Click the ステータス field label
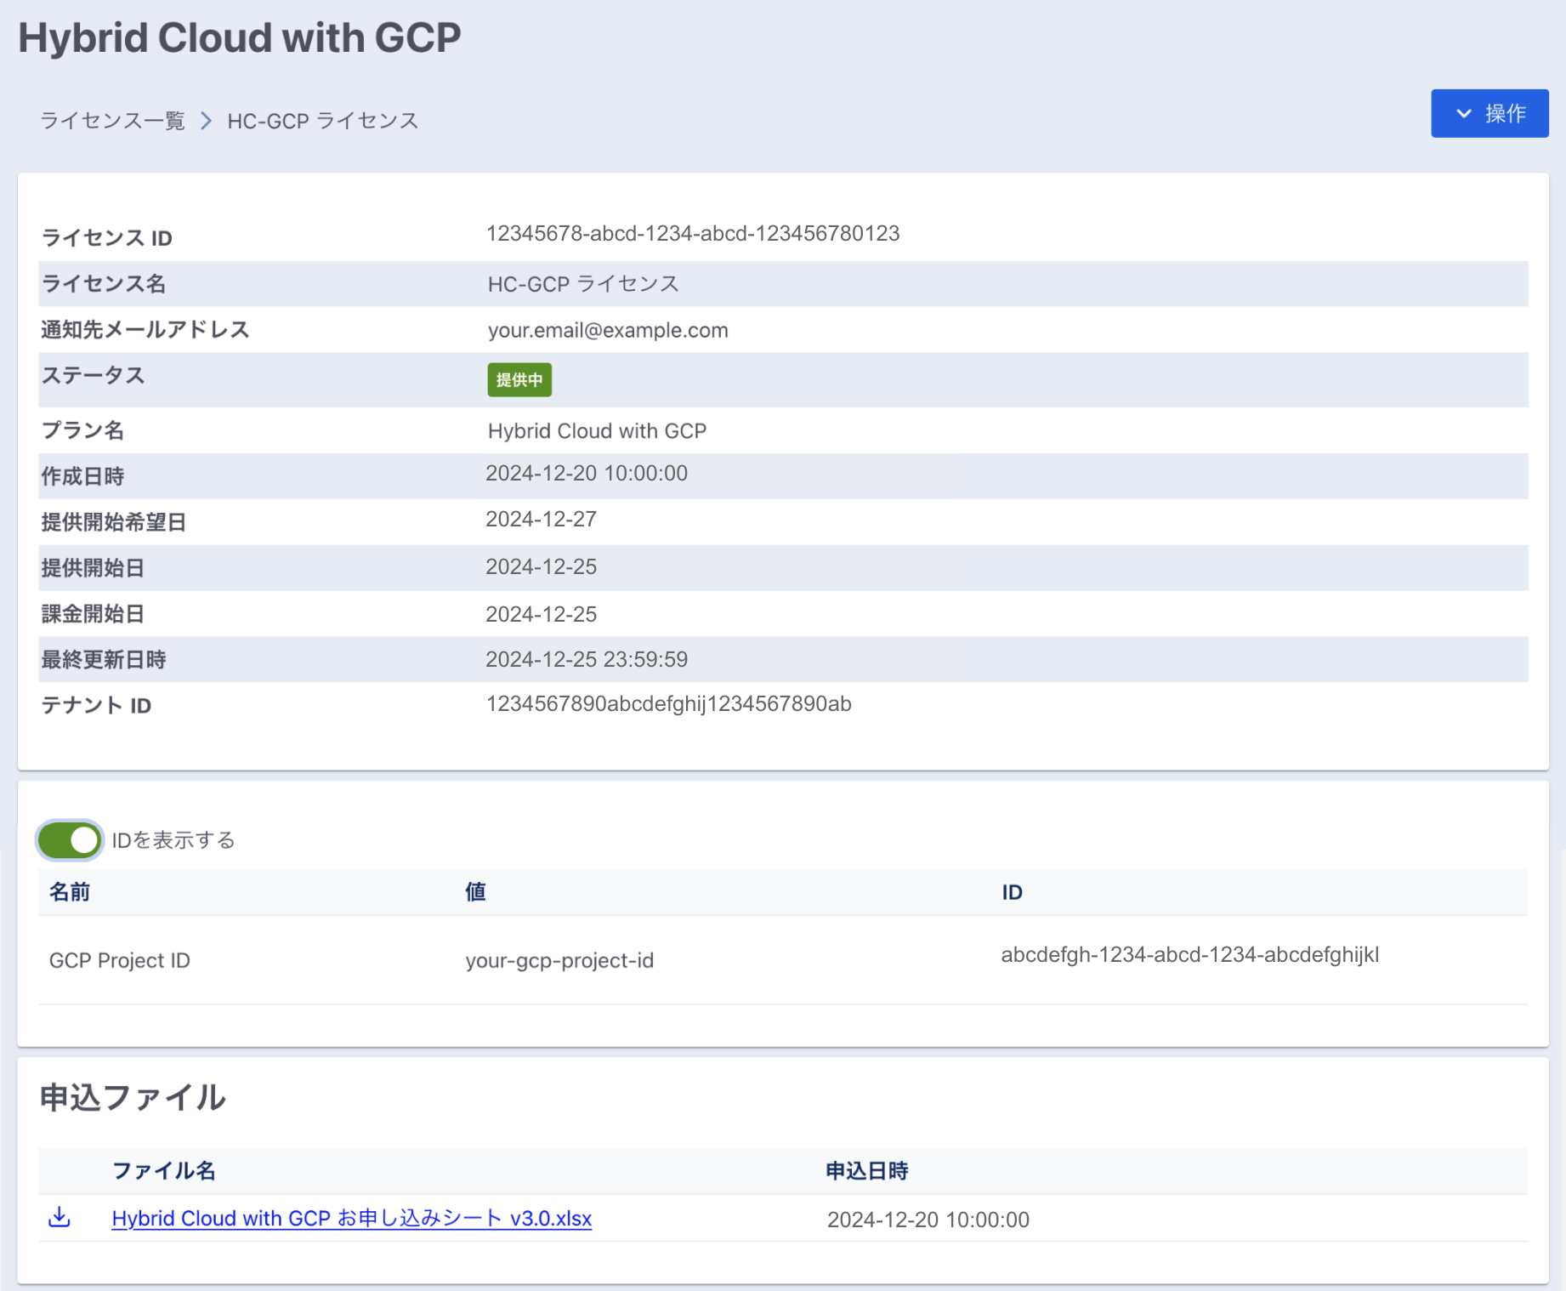This screenshot has width=1566, height=1291. point(94,376)
